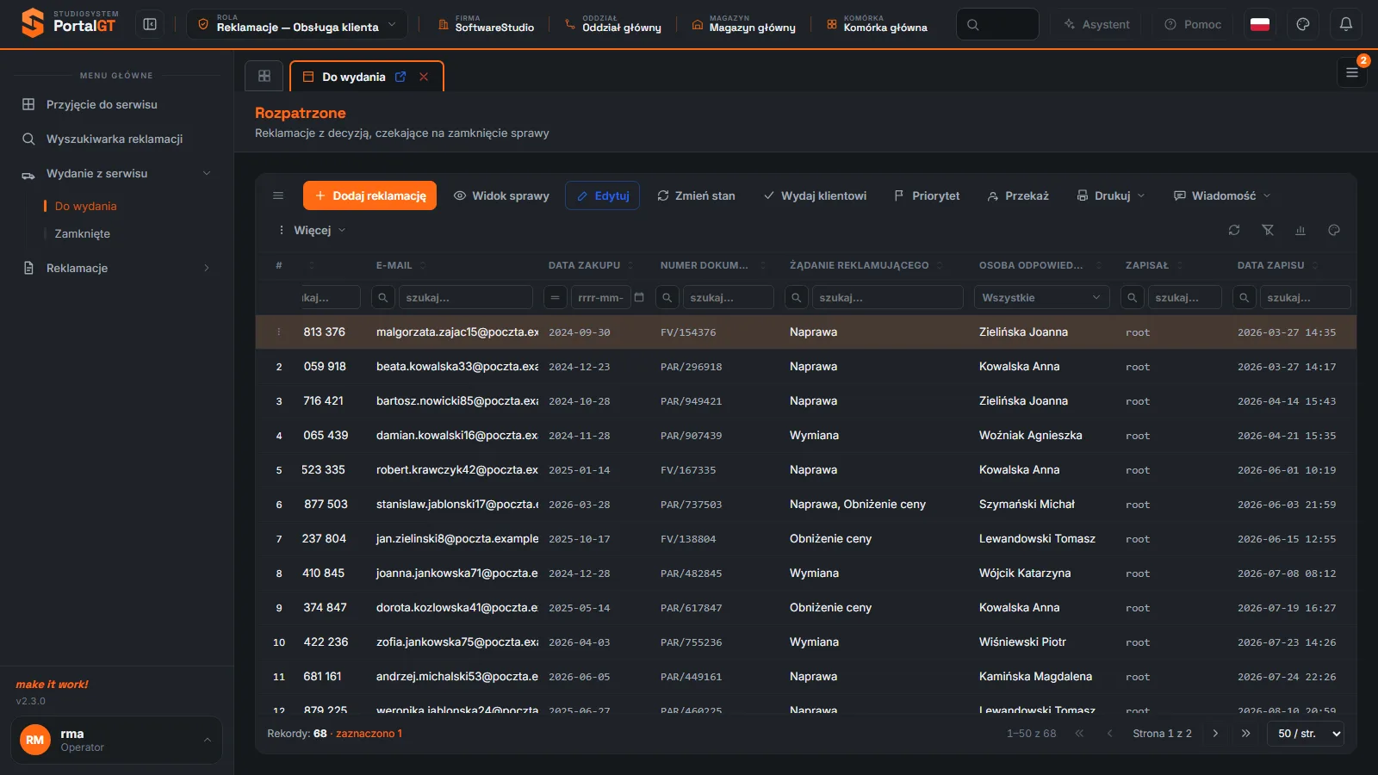Toggle the sidebar collapse icon
This screenshot has height=775, width=1378.
pos(150,24)
